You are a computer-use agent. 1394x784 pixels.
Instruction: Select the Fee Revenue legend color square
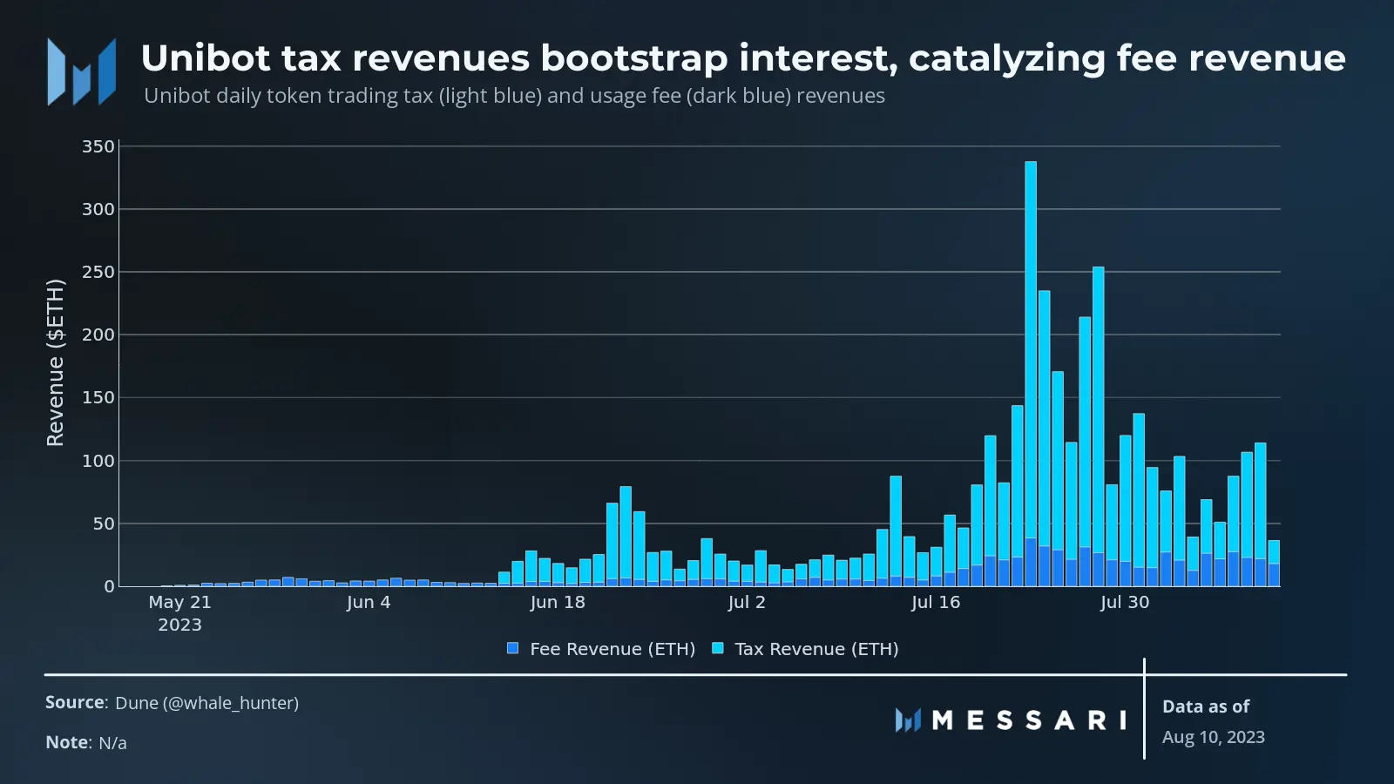point(513,648)
